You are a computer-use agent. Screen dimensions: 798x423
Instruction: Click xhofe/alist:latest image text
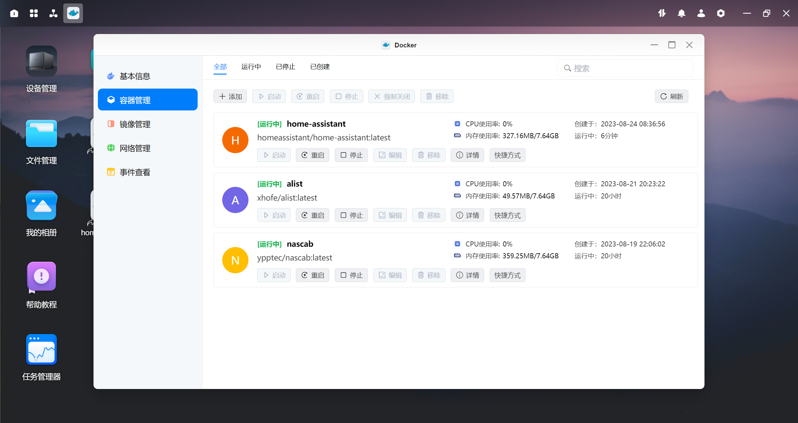[287, 198]
